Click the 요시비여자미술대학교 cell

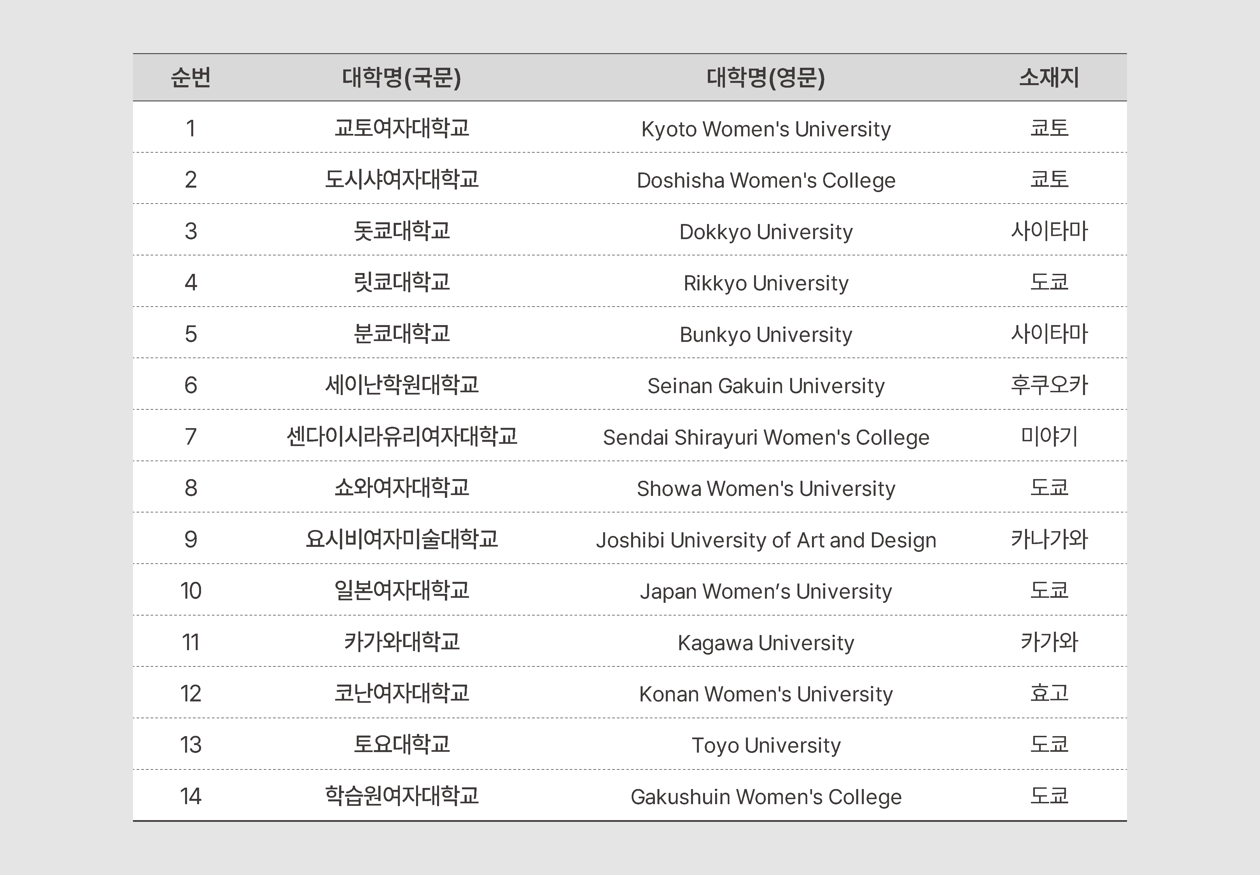click(x=401, y=539)
